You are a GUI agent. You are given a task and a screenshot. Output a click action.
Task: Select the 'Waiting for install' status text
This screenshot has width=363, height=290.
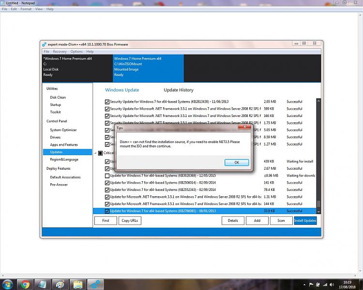click(x=300, y=161)
